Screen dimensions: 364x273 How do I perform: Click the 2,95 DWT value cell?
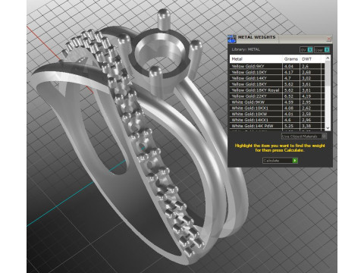(310, 102)
